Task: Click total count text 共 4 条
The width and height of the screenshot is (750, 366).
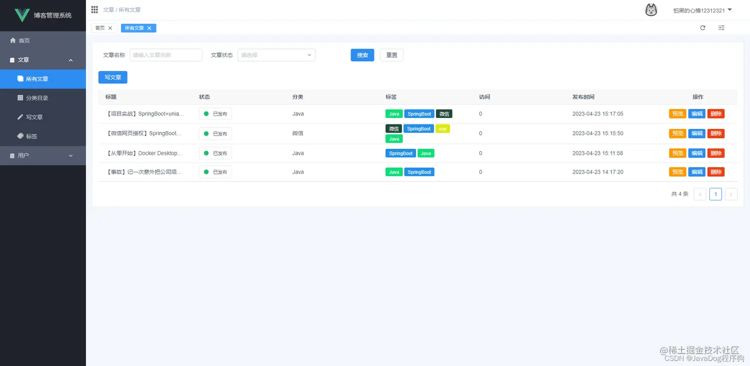Action: [x=680, y=194]
